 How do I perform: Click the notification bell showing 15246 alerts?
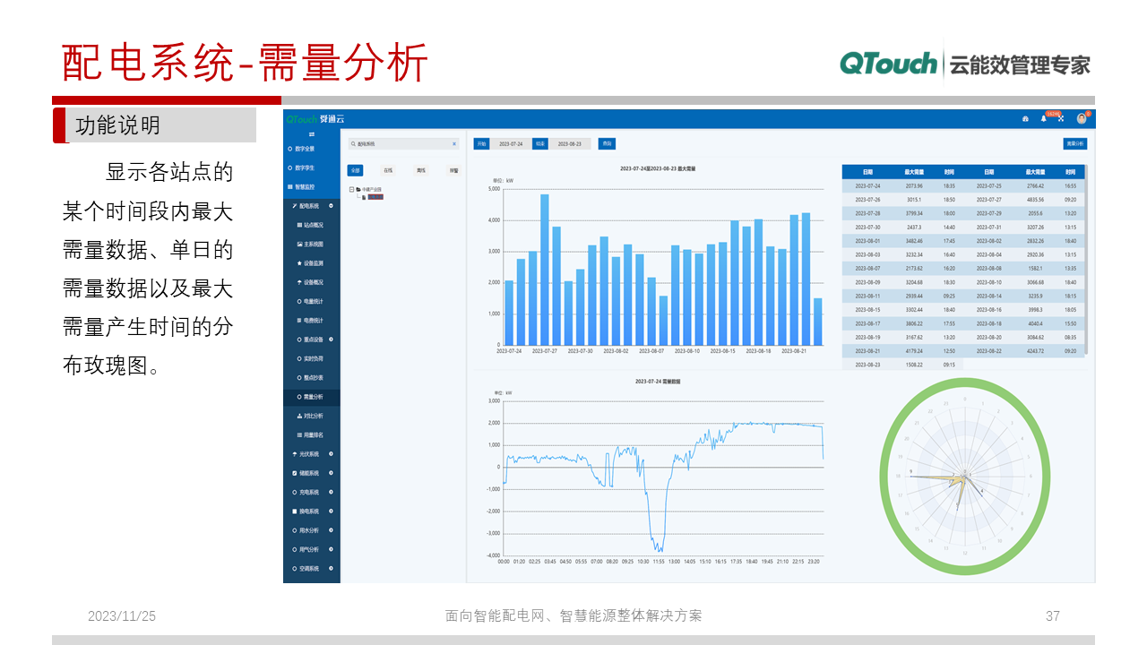pyautogui.click(x=1043, y=118)
